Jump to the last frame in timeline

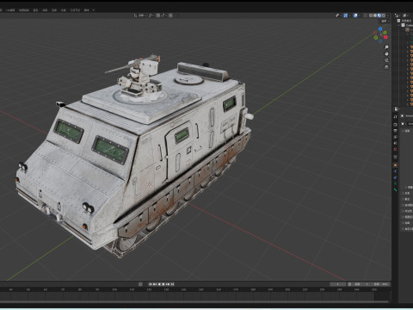click(172, 284)
